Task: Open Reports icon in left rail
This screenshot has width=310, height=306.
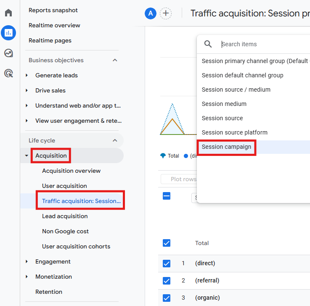Action: pos(8,33)
